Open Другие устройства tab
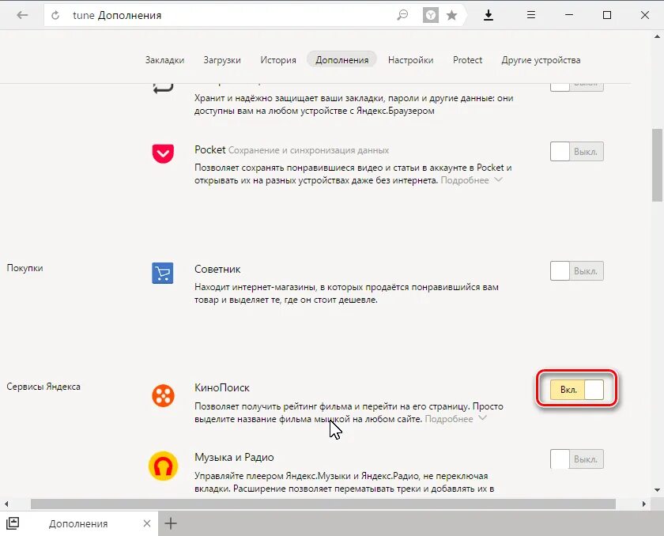 point(541,60)
